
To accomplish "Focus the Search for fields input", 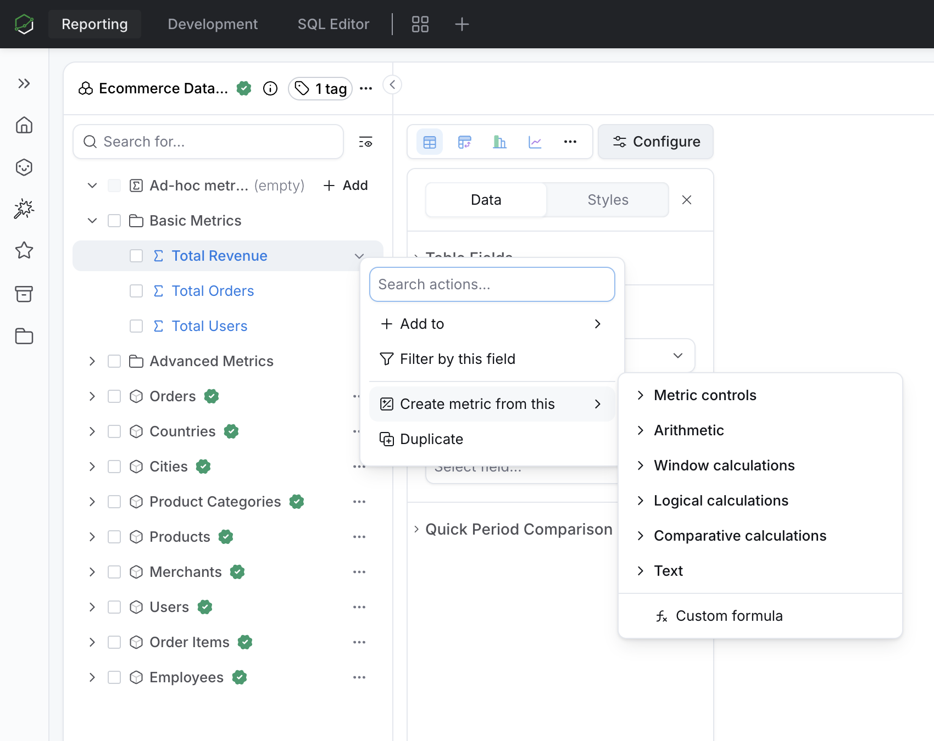I will pyautogui.click(x=208, y=142).
